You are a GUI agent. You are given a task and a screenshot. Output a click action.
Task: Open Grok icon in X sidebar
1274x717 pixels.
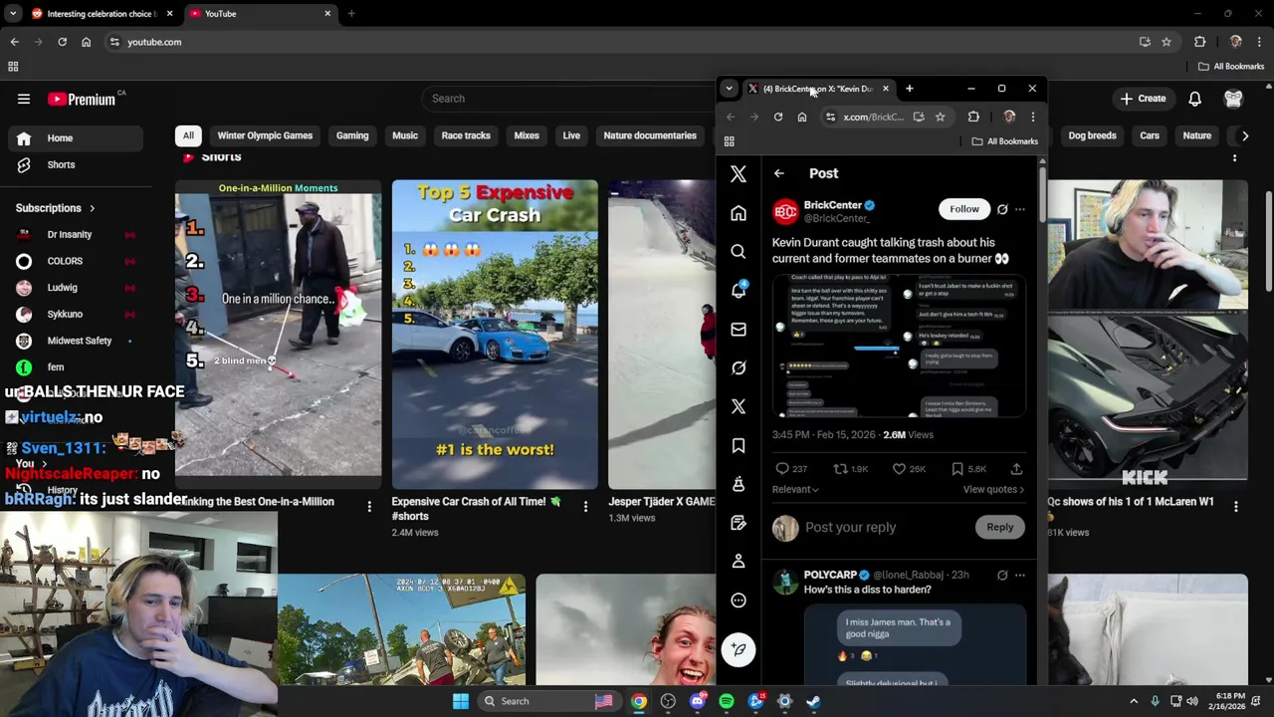click(739, 367)
